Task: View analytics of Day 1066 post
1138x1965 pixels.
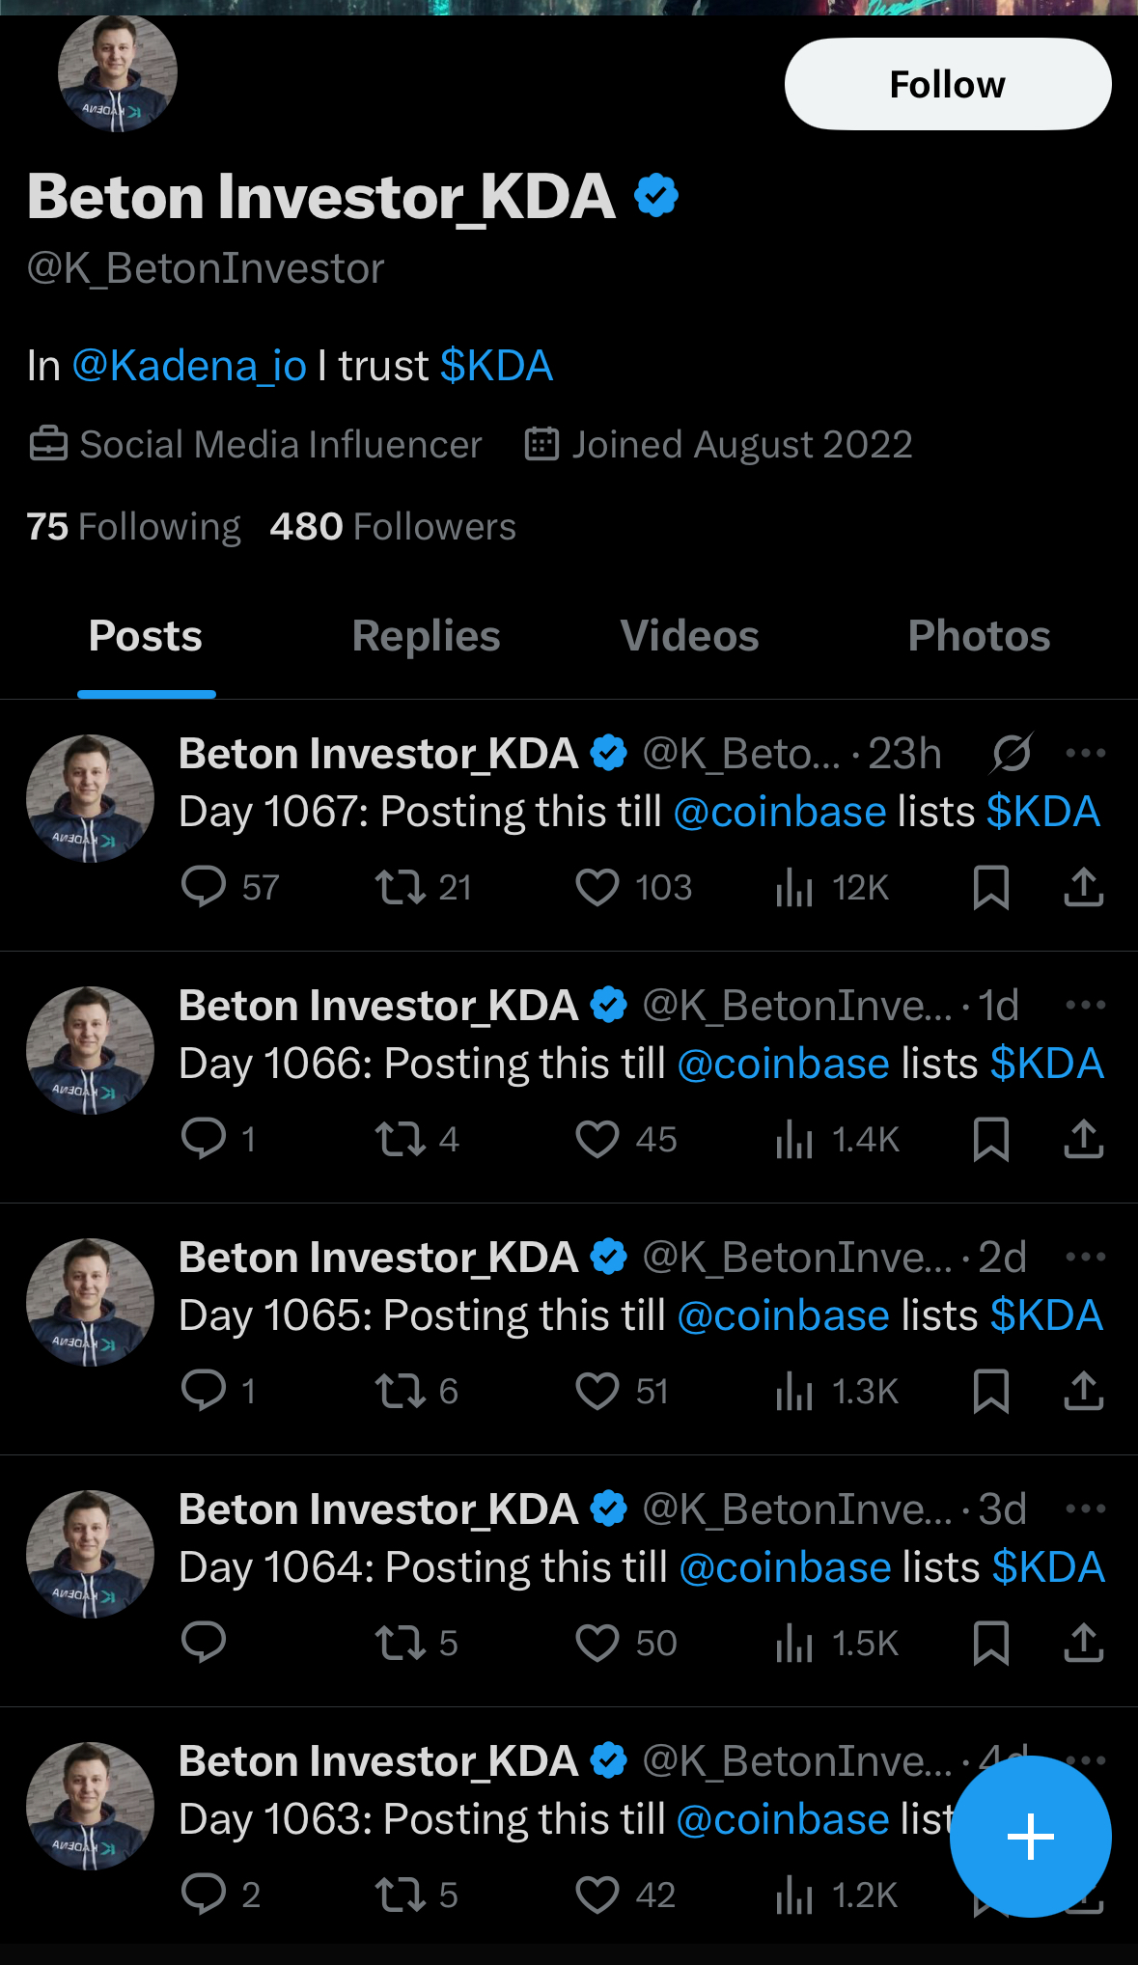Action: 794,1139
